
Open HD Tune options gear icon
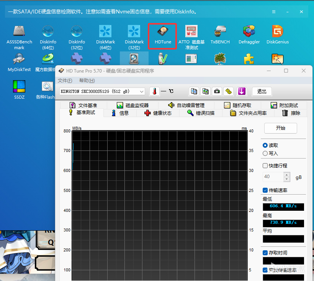229,91
